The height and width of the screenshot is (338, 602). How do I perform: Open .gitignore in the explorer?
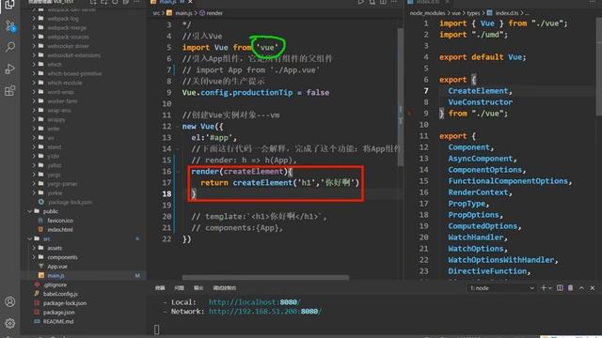[55, 284]
